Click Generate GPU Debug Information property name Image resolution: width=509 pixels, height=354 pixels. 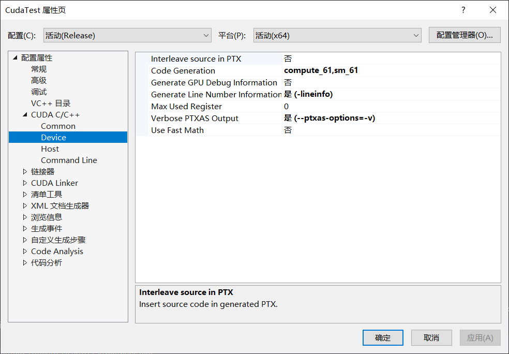[214, 82]
